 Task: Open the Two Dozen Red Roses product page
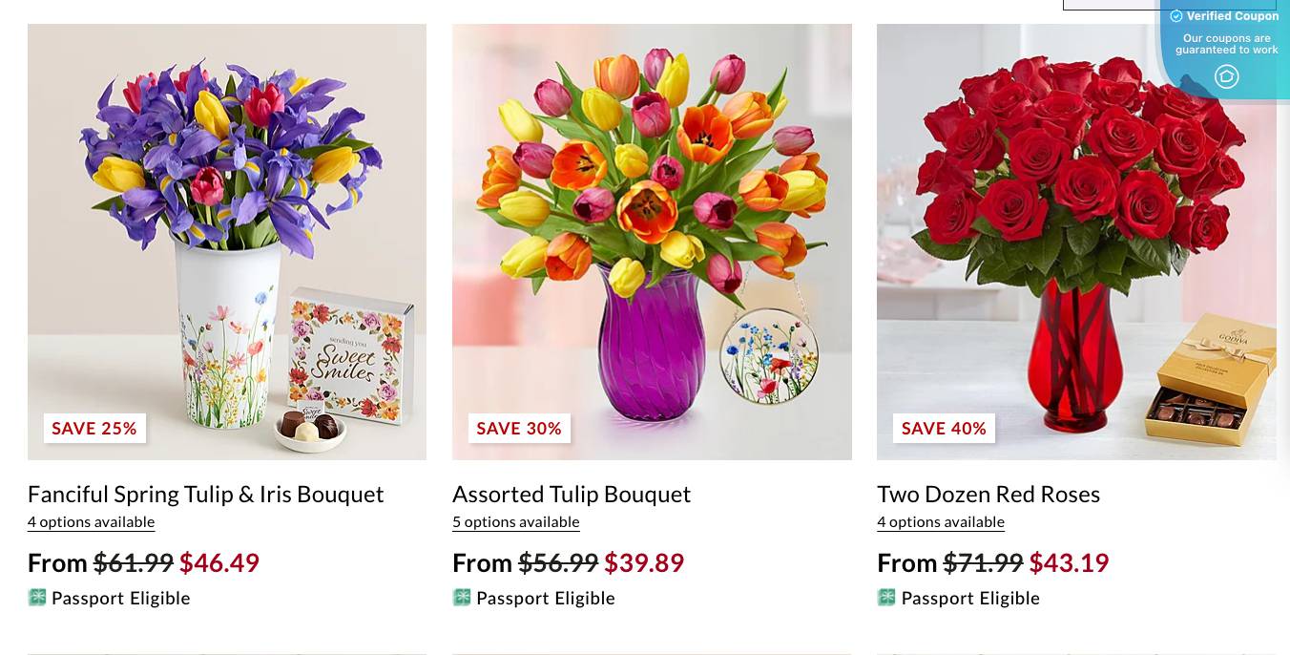[988, 494]
